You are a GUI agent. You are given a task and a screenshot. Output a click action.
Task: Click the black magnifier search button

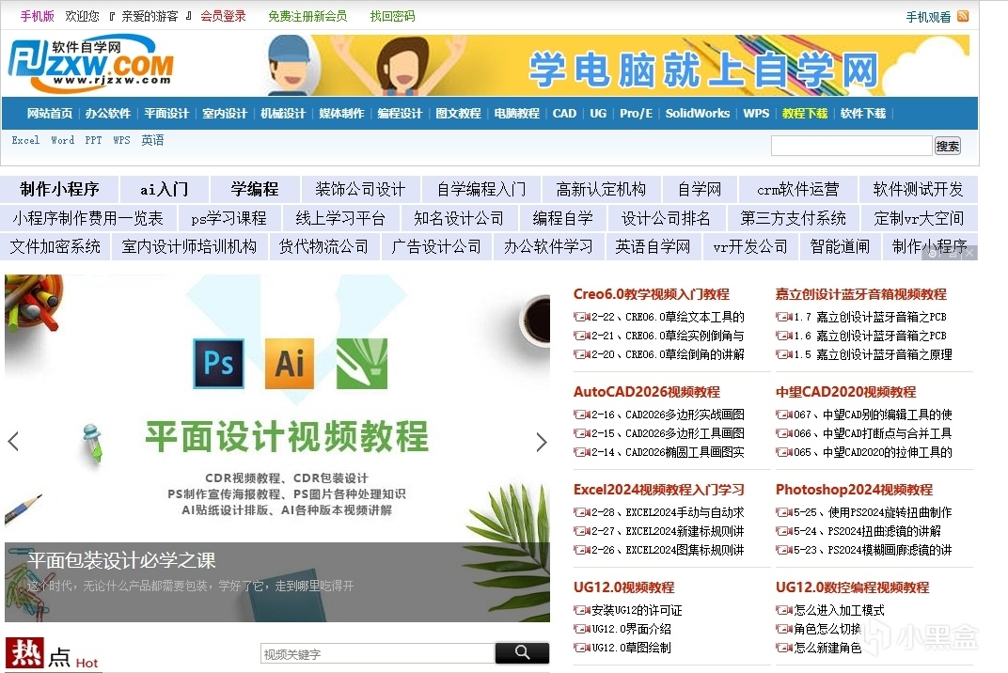[x=522, y=653]
